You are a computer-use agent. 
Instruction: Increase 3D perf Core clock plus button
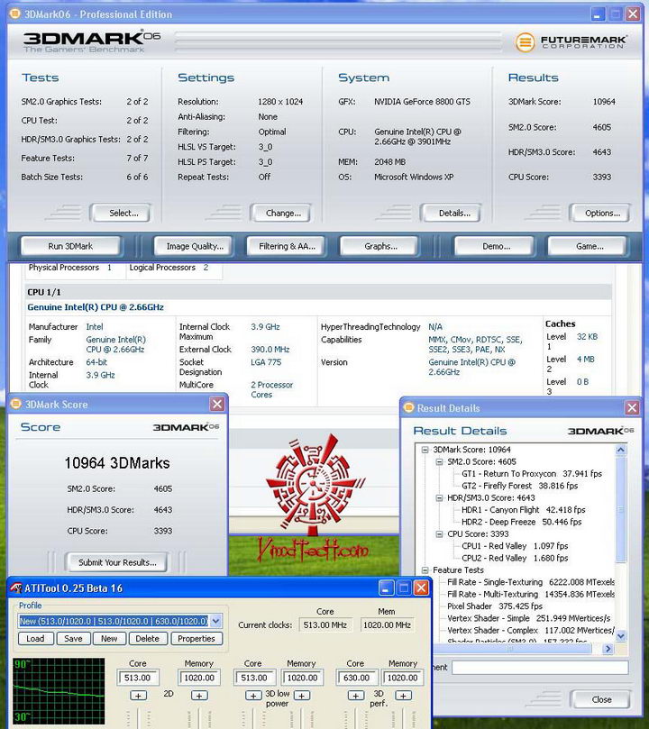coord(356,696)
